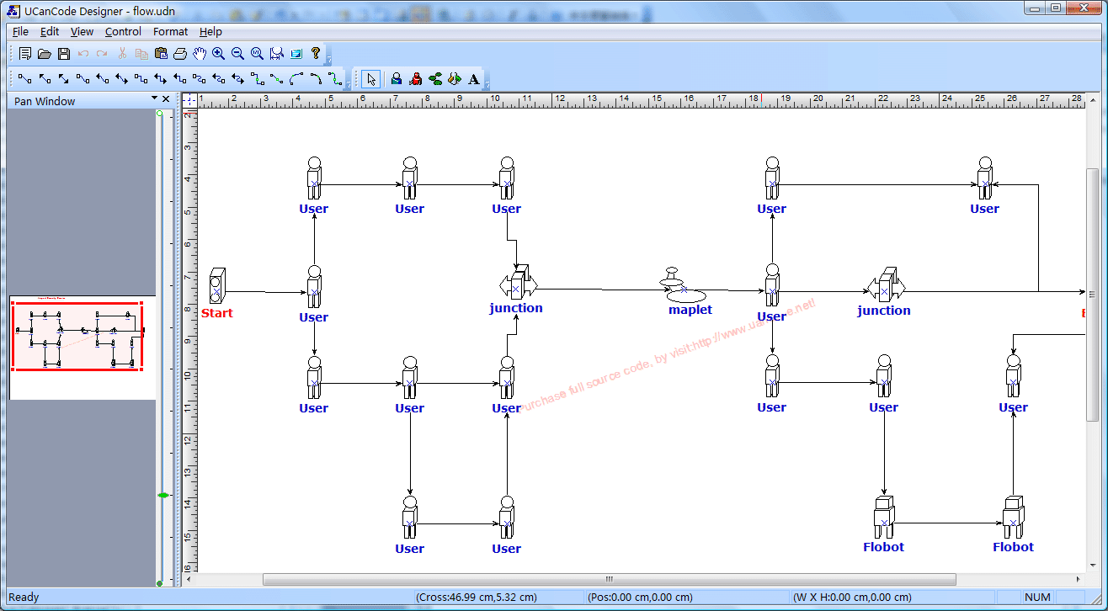Select the text tool letter A
Viewport: 1108px width, 611px height.
click(474, 79)
